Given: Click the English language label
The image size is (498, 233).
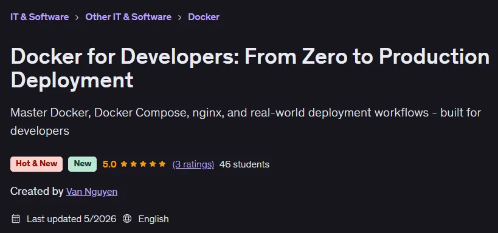Looking at the screenshot, I should [x=153, y=219].
